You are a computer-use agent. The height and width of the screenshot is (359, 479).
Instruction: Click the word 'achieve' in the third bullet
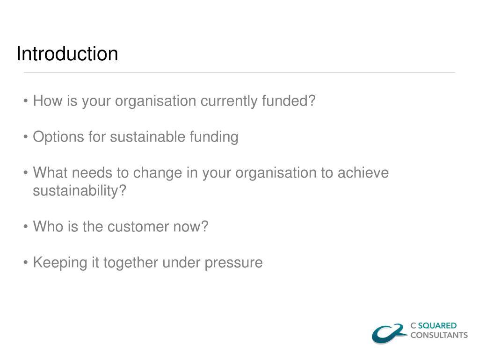pos(363,173)
